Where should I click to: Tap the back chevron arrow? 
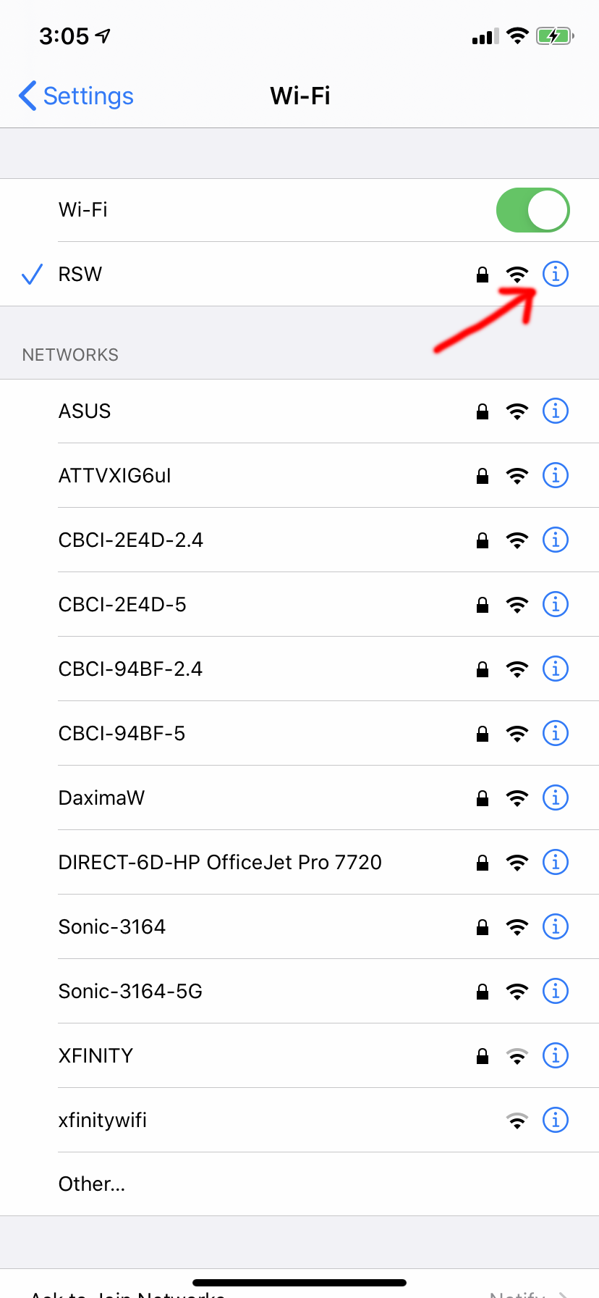tap(27, 96)
